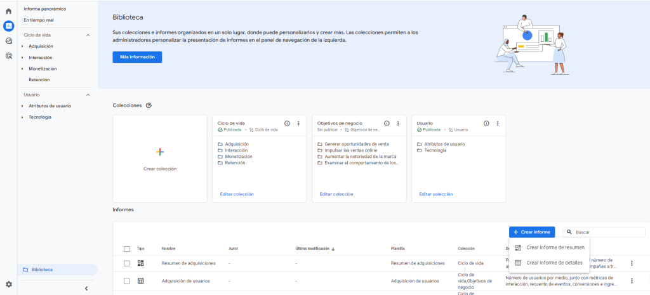Check the Adquisición de usuarios row checkbox
The image size is (650, 295).
pos(127,280)
